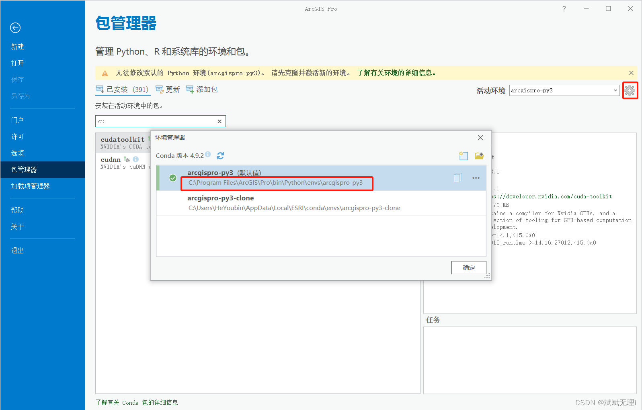
Task: Click the Conda 版本 4.9.2 label
Action: coord(180,156)
